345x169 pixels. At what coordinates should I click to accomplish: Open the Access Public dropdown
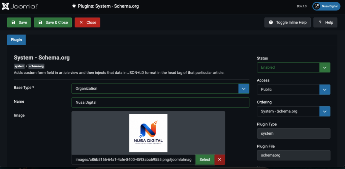point(293,90)
